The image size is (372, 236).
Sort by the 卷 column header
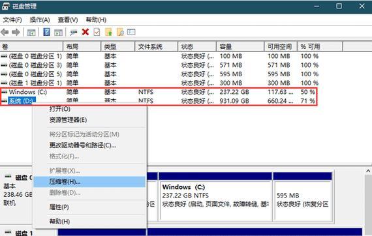pyautogui.click(x=31, y=47)
